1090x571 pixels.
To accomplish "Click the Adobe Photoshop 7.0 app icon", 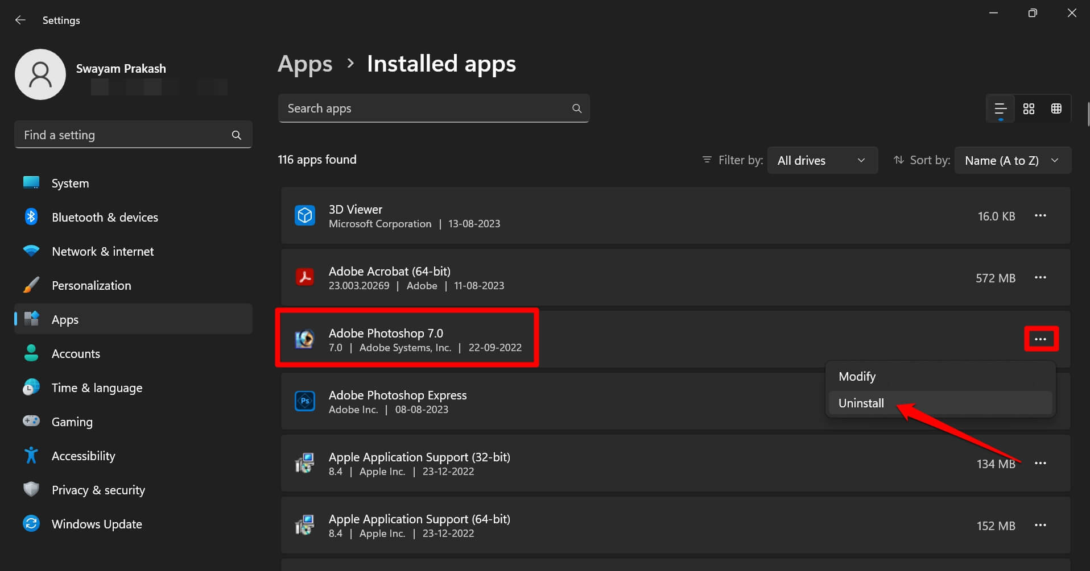I will coord(305,339).
